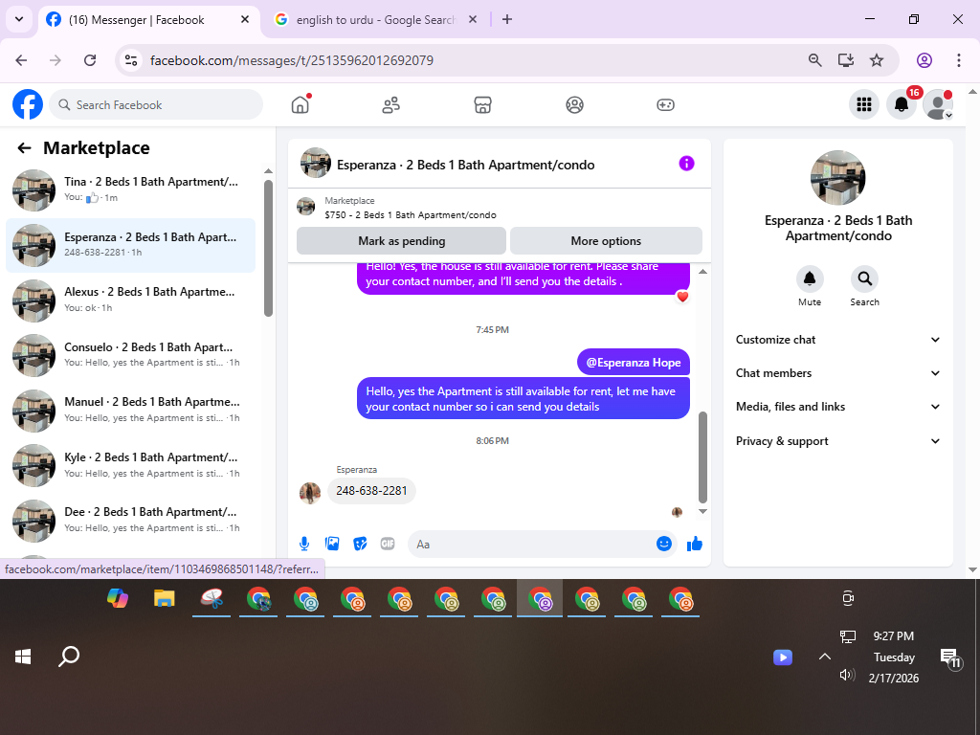The width and height of the screenshot is (980, 735).
Task: Click the Mark as pending button
Action: pos(401,240)
